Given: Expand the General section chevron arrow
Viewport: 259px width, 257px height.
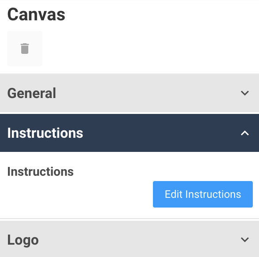Looking at the screenshot, I should [x=244, y=93].
